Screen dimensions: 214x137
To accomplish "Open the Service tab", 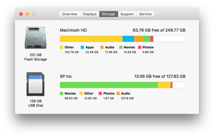I will (145, 14).
